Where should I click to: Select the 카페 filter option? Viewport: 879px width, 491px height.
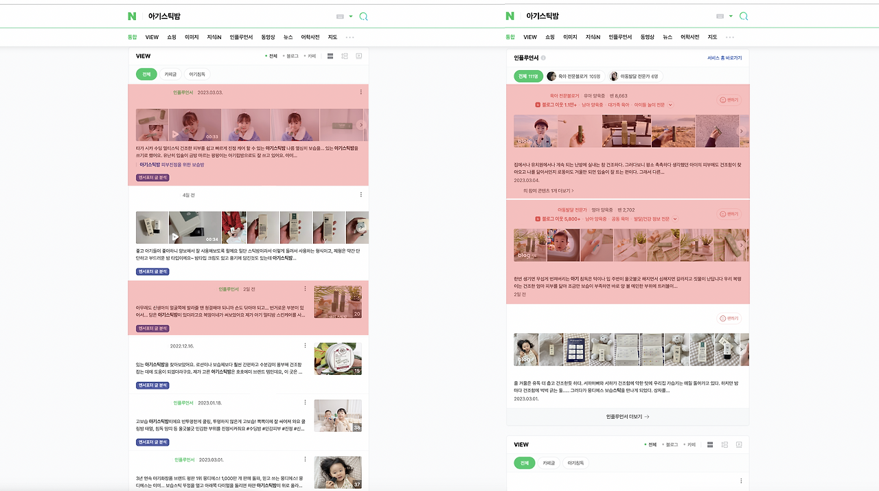312,56
